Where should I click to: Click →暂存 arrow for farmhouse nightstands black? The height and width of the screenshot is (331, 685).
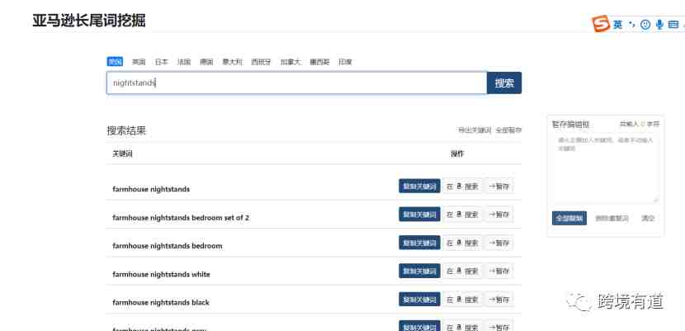499,300
